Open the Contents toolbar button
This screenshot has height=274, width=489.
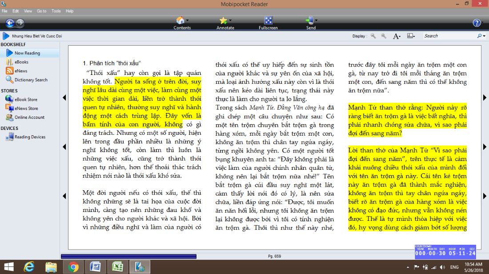[x=182, y=23]
